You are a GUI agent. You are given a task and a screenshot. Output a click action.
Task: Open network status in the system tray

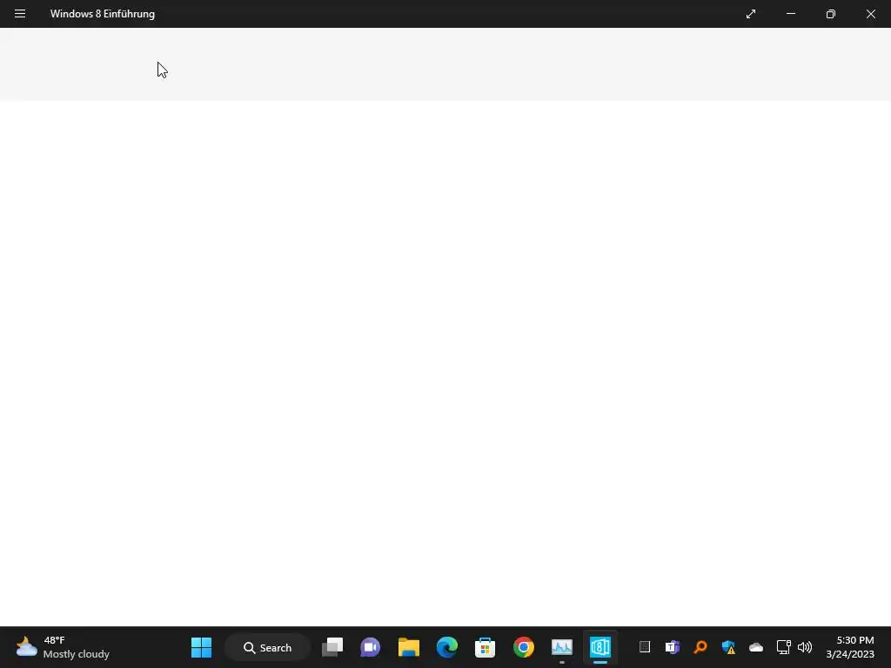784,647
